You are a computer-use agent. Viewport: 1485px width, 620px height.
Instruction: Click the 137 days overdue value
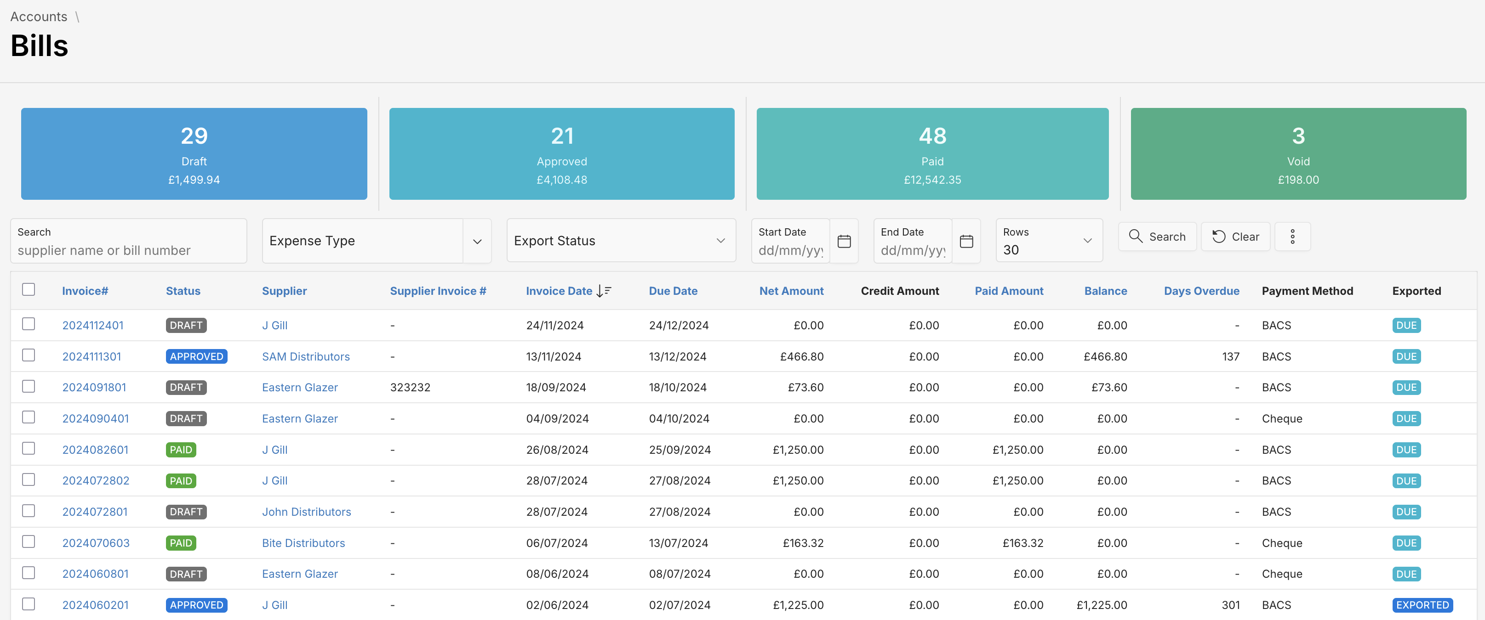coord(1230,356)
